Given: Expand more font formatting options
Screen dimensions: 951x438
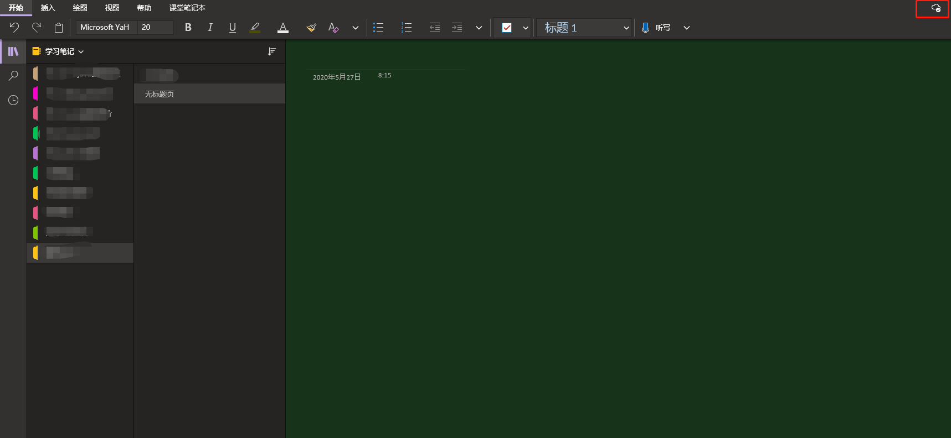Looking at the screenshot, I should coord(356,28).
